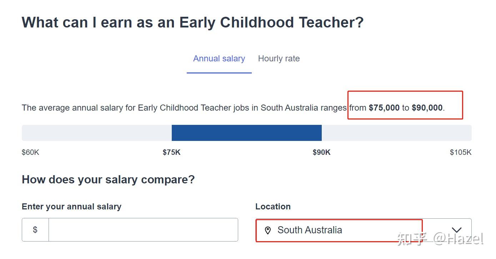The height and width of the screenshot is (259, 496).
Task: Click the bold $75,000 figure in sentence
Action: point(384,108)
